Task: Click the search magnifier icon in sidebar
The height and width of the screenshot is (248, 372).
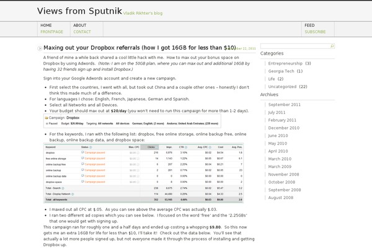Action: point(332,46)
